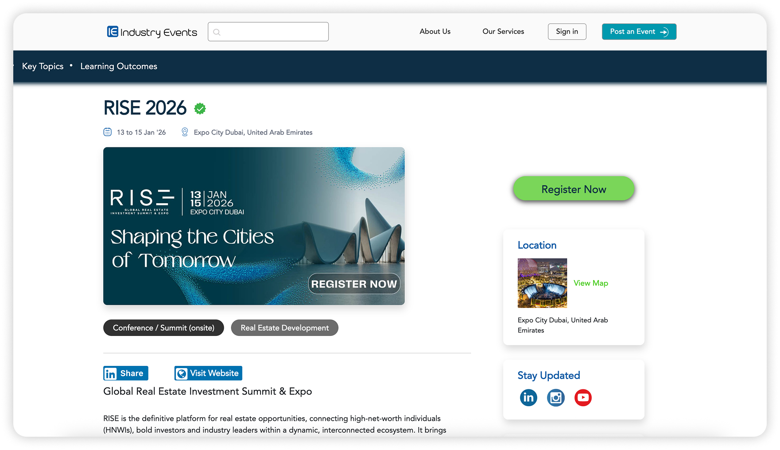Click the Industry Events logo

[x=152, y=32]
